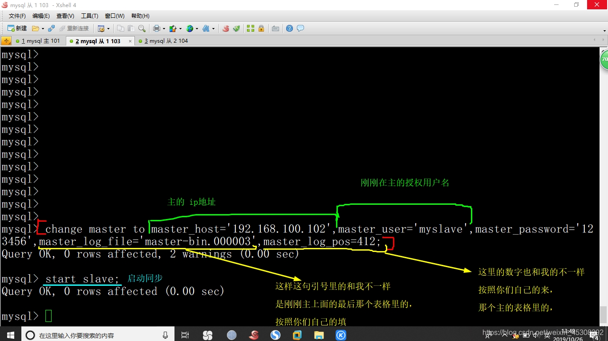This screenshot has width=608, height=341.
Task: Click the tab bar left scroll arrow
Action: coord(595,41)
